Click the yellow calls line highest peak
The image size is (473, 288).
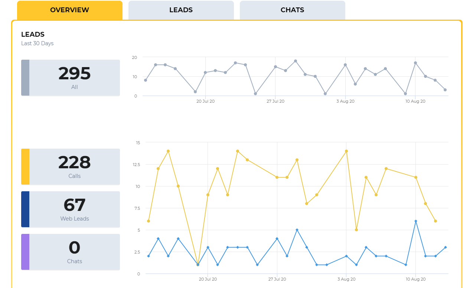click(x=169, y=151)
